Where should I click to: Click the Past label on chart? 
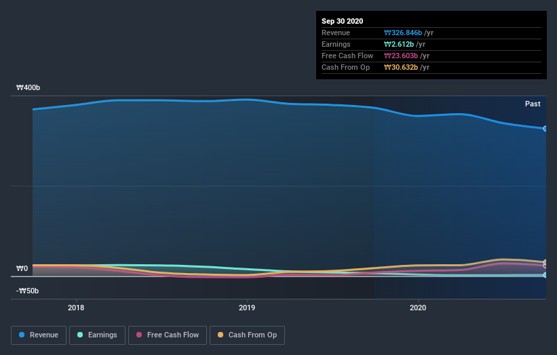click(533, 104)
